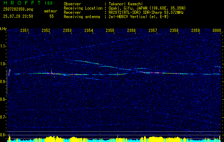Click the 0.9 frequency axis label

coord(3,82)
